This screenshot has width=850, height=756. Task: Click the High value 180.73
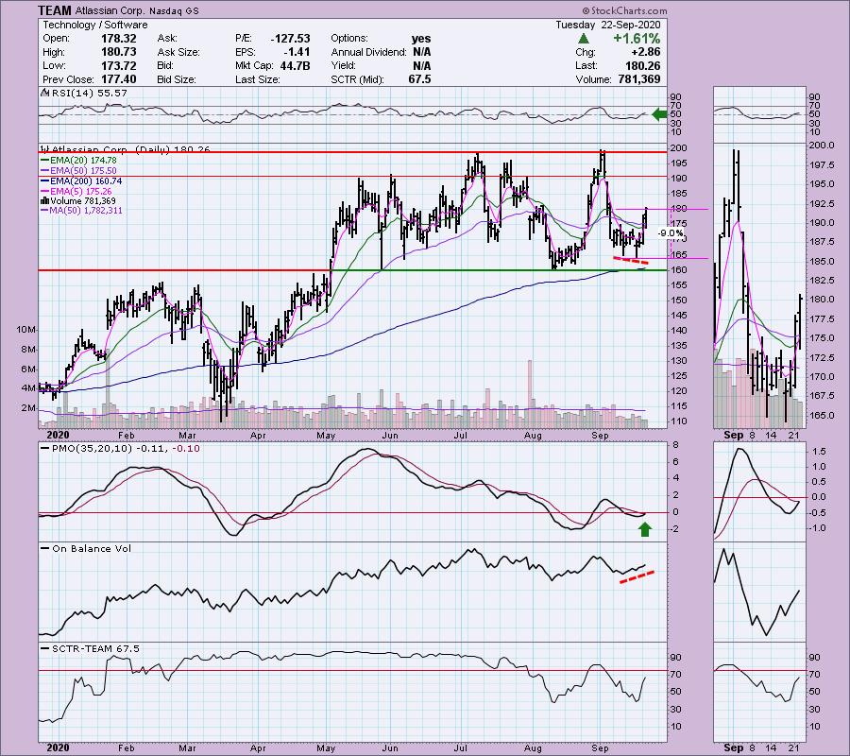(x=118, y=52)
